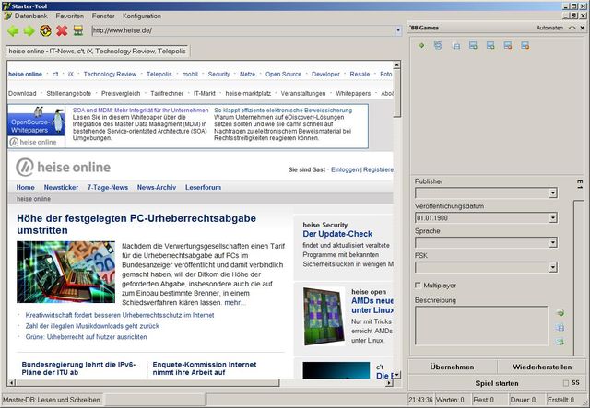This screenshot has width=590, height=408.
Task: Click the green arrow icon in Games panel toolbar
Action: point(421,45)
